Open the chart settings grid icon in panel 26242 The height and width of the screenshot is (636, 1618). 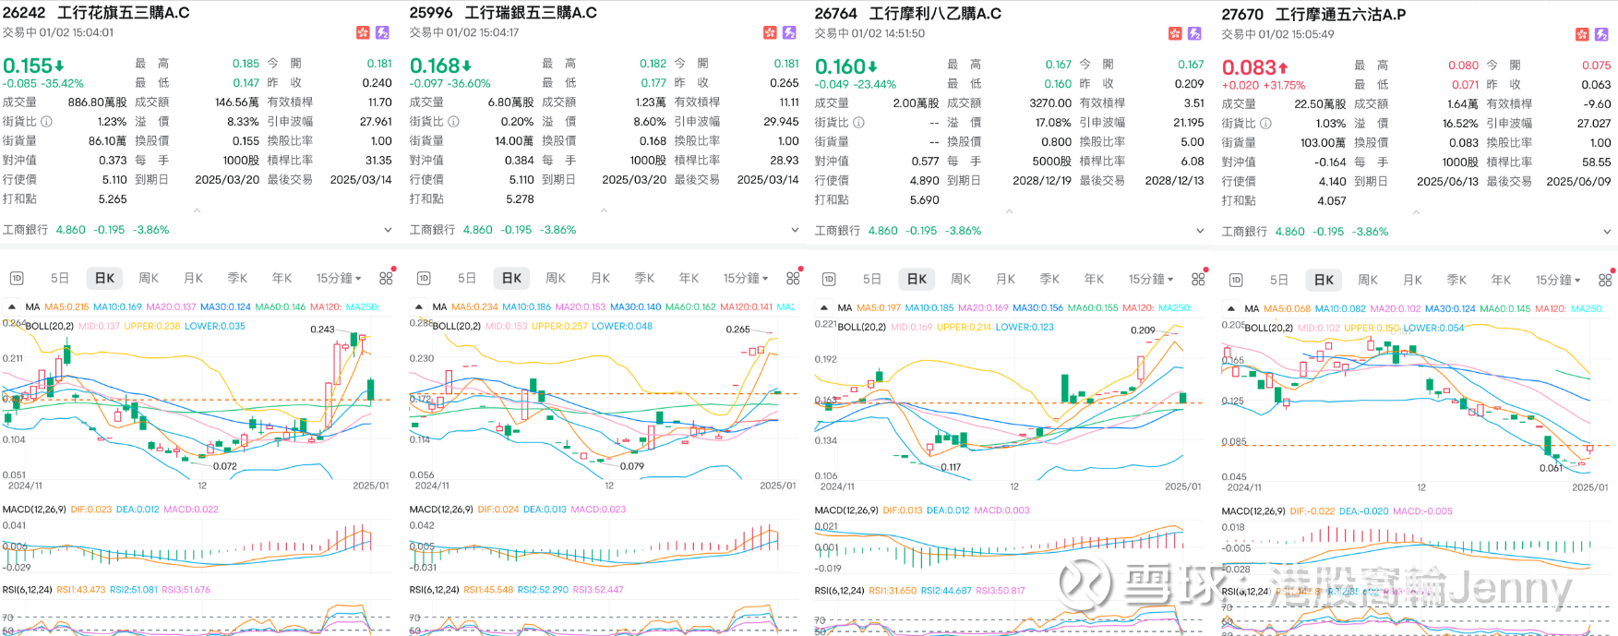coord(386,278)
